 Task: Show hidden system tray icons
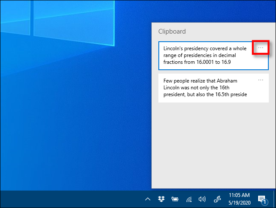[148, 199]
